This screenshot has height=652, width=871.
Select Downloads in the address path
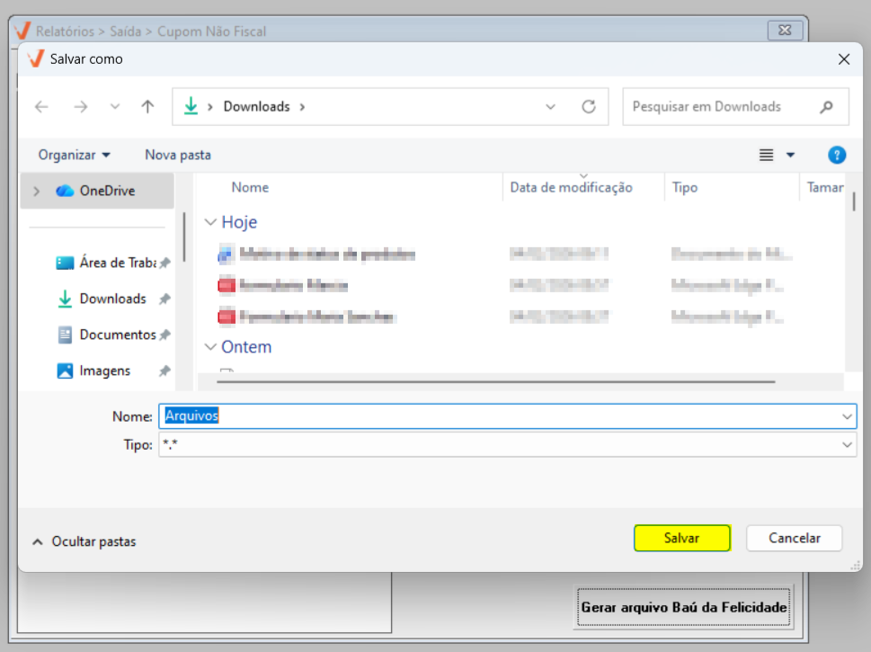click(x=257, y=106)
